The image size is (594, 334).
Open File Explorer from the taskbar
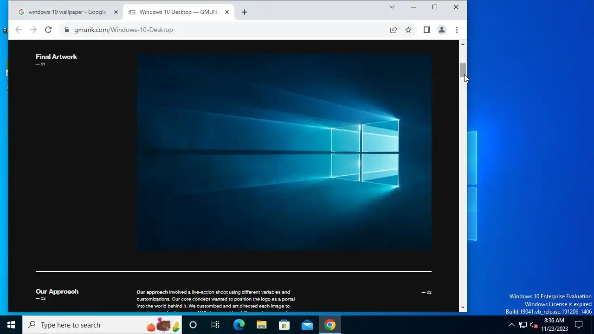[x=261, y=325]
